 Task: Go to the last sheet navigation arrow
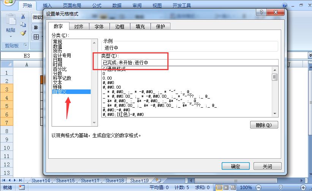click(x=20, y=180)
